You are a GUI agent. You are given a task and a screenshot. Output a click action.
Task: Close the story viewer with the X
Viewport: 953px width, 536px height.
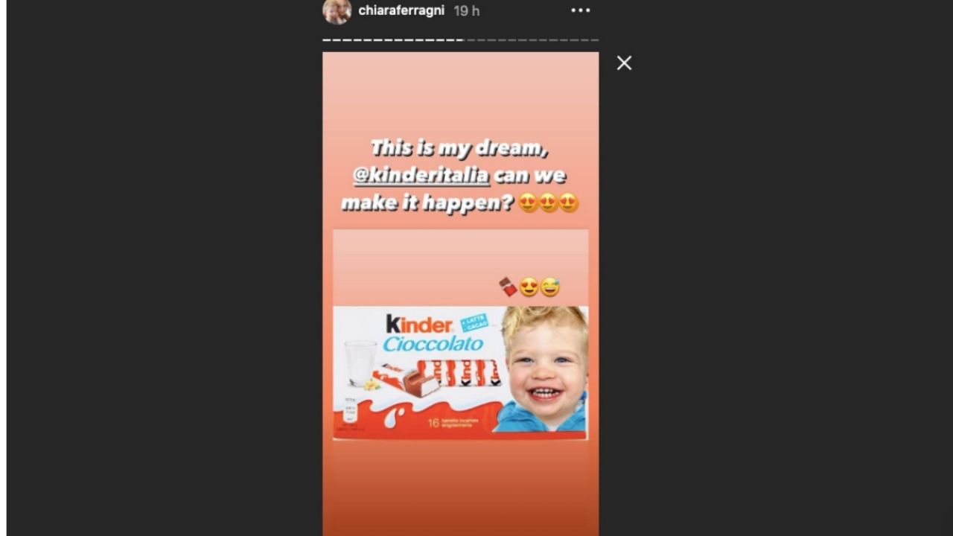[624, 63]
